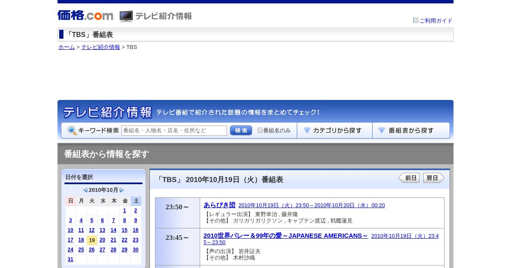Viewport: 511px width, 268px height.
Task: Select October 6 in calendar
Action: pos(102,220)
